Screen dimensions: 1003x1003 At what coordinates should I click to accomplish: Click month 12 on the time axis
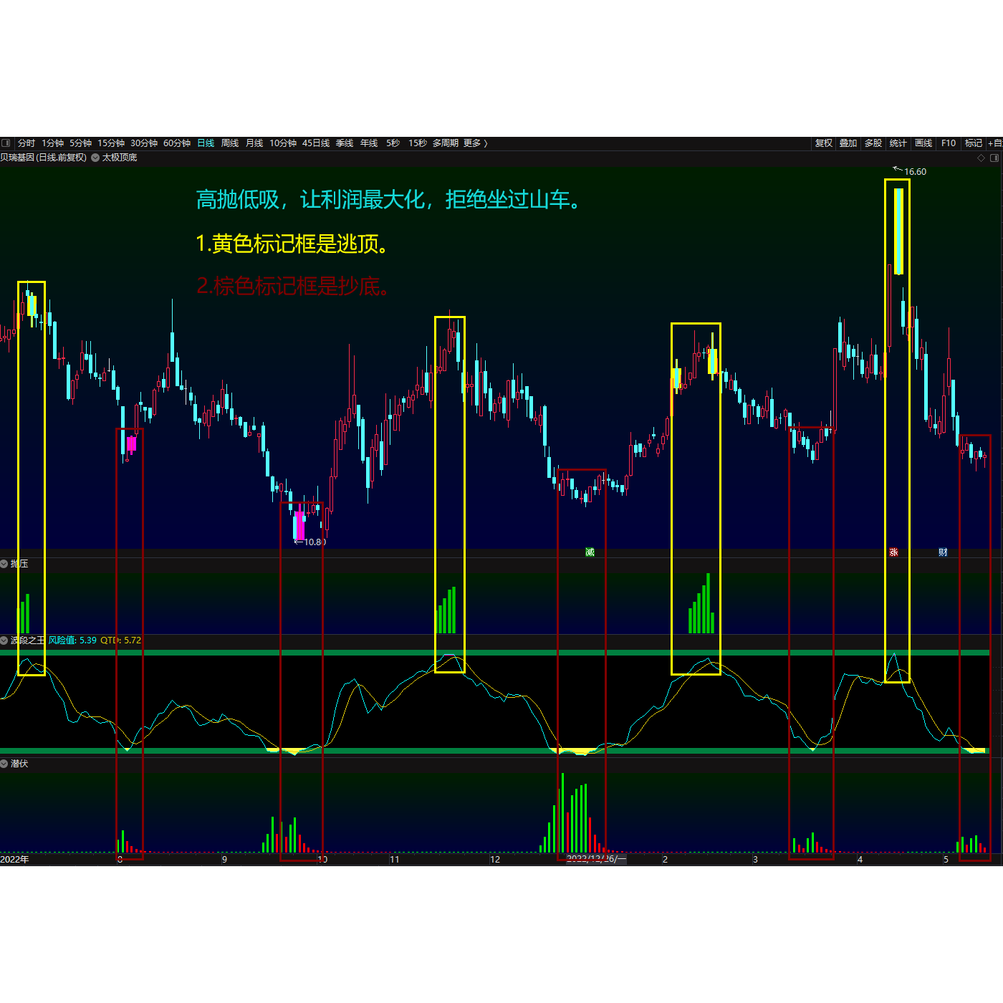click(x=495, y=860)
